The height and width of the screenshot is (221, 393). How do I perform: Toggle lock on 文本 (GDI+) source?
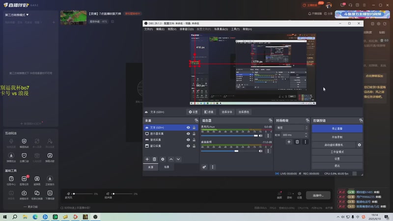[x=194, y=128]
